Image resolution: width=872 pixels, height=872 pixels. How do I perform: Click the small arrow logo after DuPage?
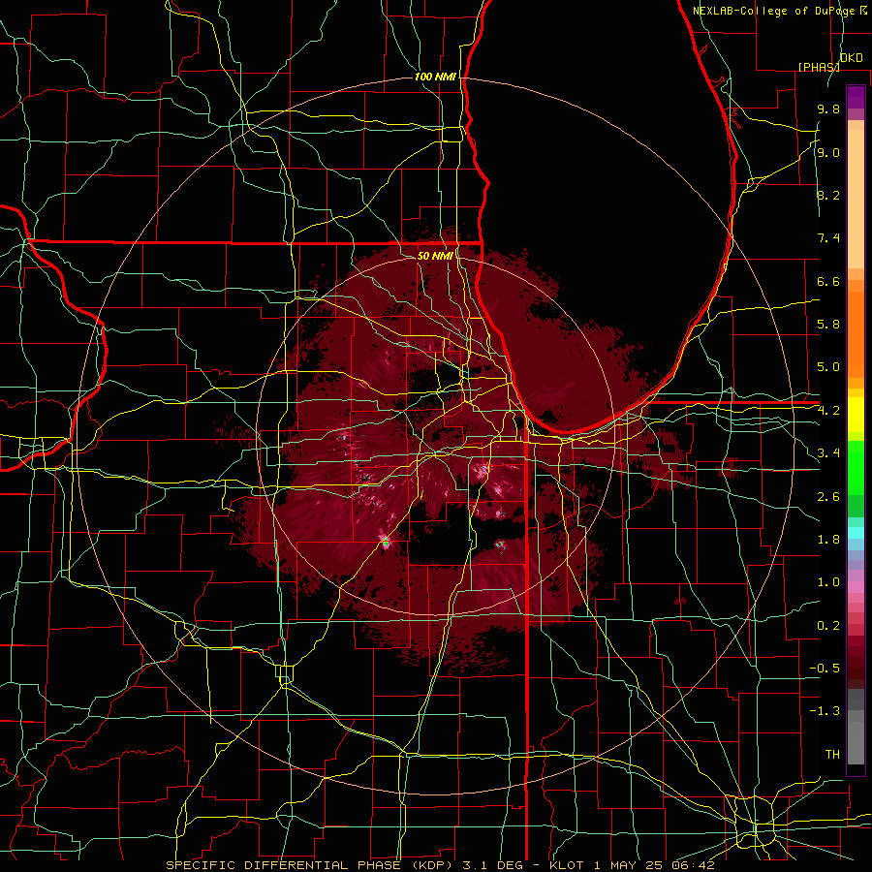coord(863,11)
